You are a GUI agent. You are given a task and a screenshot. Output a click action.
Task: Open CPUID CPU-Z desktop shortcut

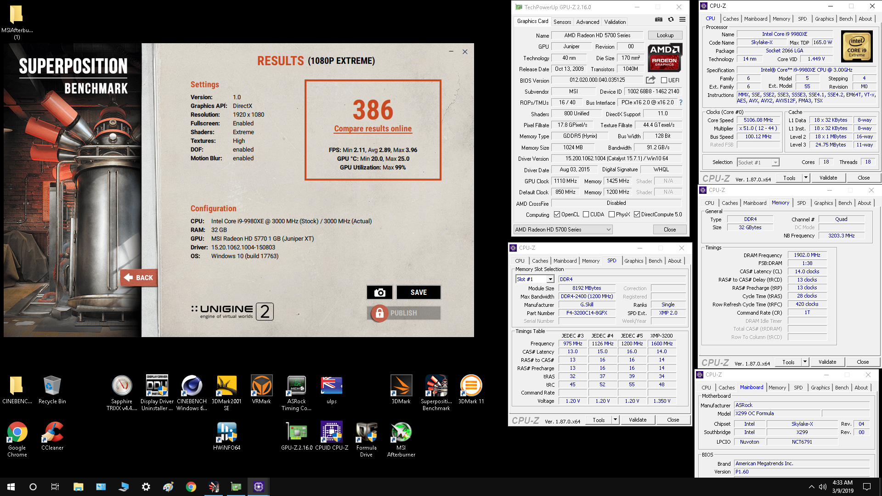pyautogui.click(x=332, y=436)
